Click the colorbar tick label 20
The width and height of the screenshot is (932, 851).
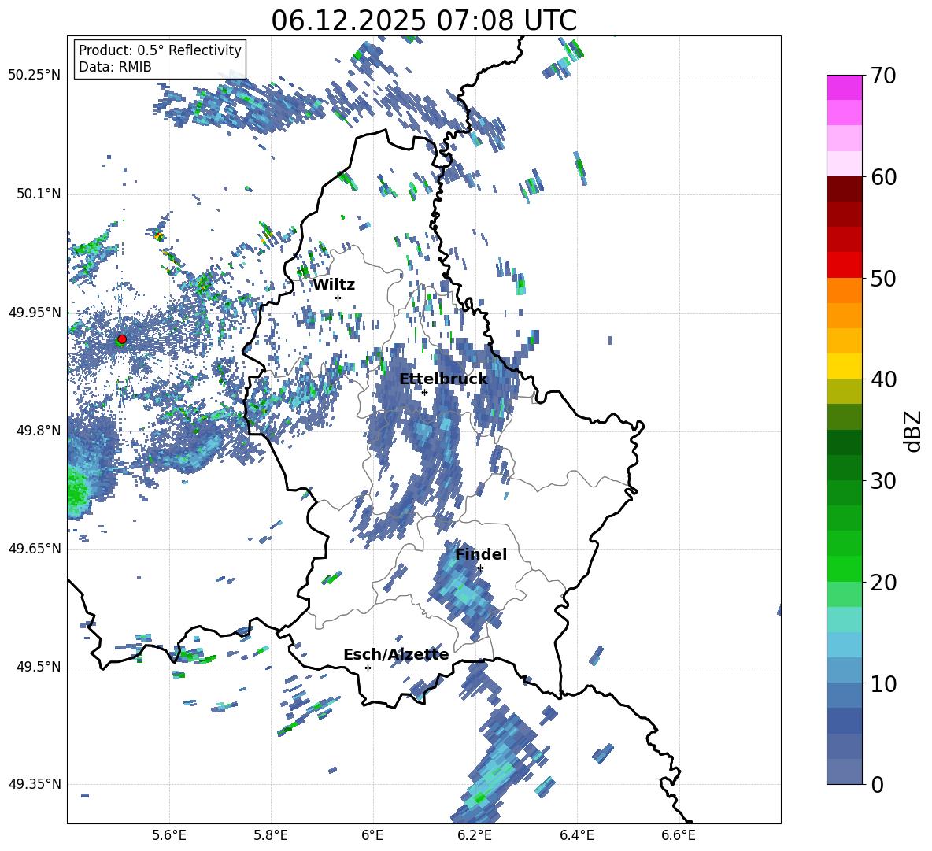(883, 582)
